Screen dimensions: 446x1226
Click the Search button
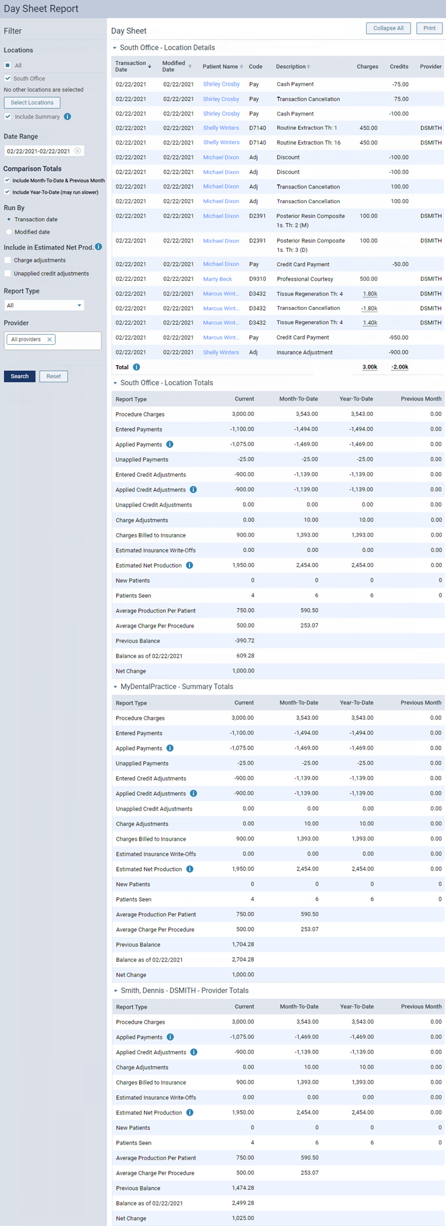(x=20, y=376)
